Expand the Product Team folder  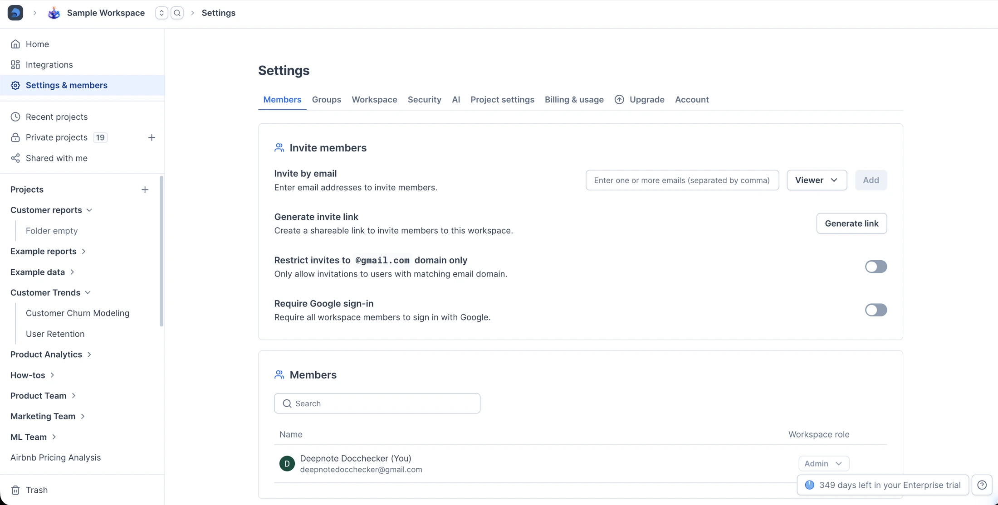(x=73, y=396)
